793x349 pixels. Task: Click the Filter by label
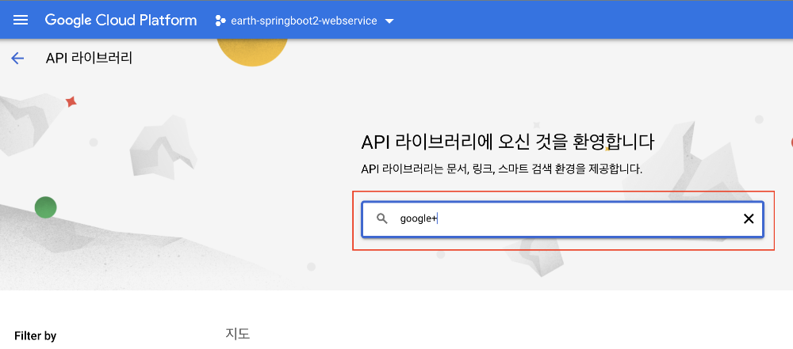click(x=36, y=336)
